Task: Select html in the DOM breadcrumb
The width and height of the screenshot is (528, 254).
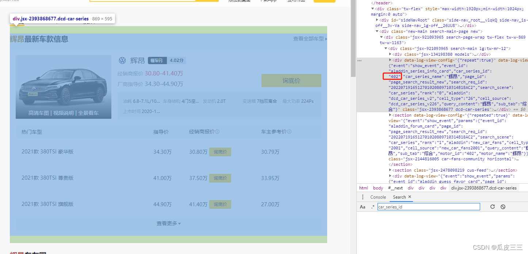Action: coord(364,188)
